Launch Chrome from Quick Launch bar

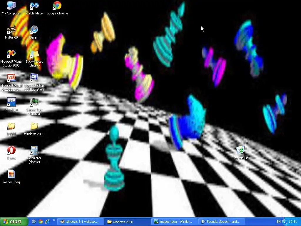point(41,222)
